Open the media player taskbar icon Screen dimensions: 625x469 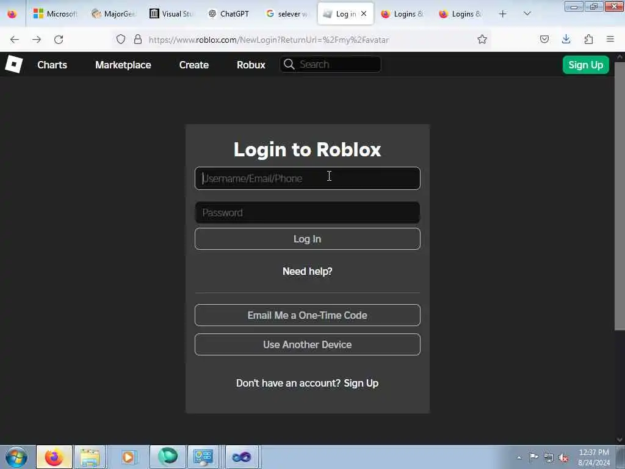point(128,457)
